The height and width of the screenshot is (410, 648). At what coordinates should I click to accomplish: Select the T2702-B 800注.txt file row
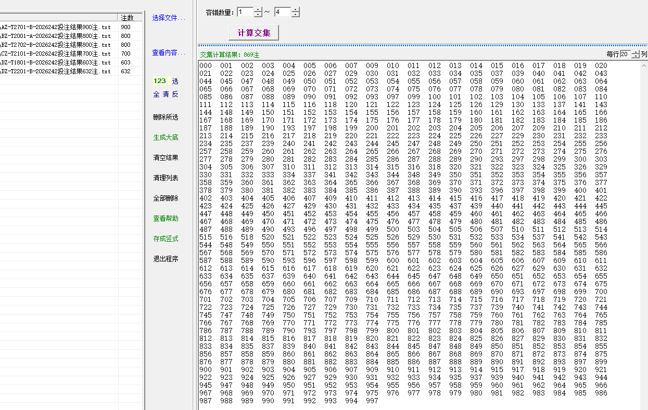click(71, 45)
